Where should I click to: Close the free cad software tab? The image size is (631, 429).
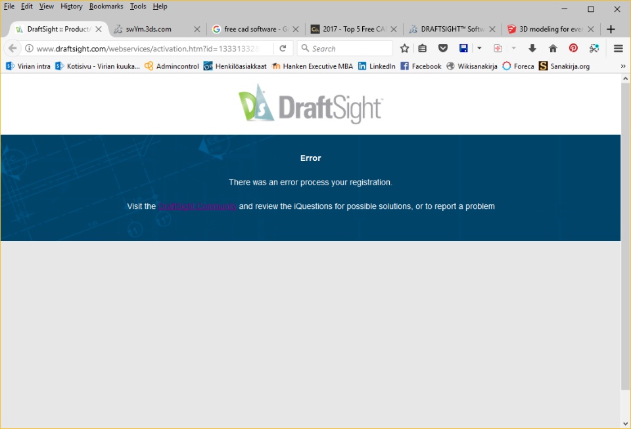pyautogui.click(x=295, y=29)
